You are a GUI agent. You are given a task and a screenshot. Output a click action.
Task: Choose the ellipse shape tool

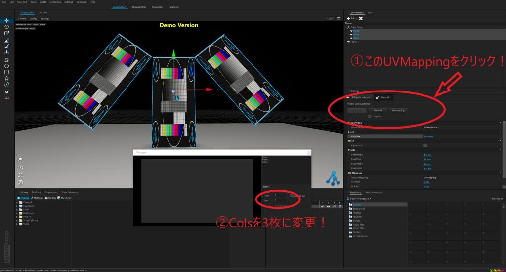[6, 66]
